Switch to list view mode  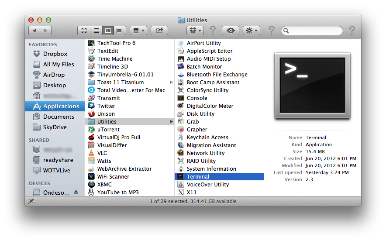(96, 31)
